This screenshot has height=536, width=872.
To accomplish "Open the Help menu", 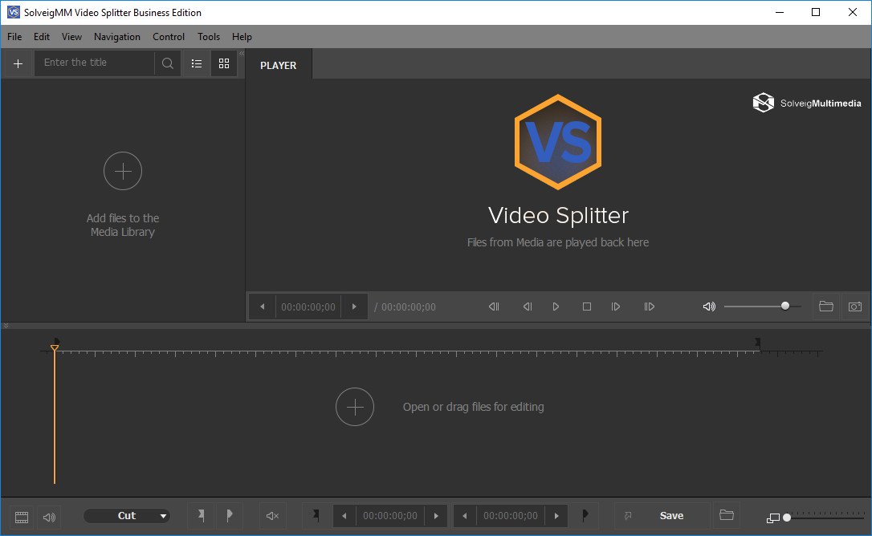I will click(x=242, y=37).
